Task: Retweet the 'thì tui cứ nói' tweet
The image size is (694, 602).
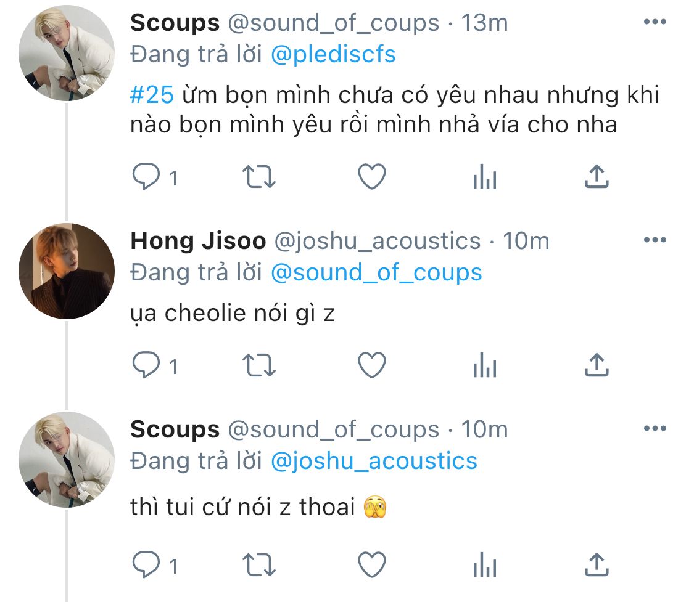Action: tap(259, 565)
